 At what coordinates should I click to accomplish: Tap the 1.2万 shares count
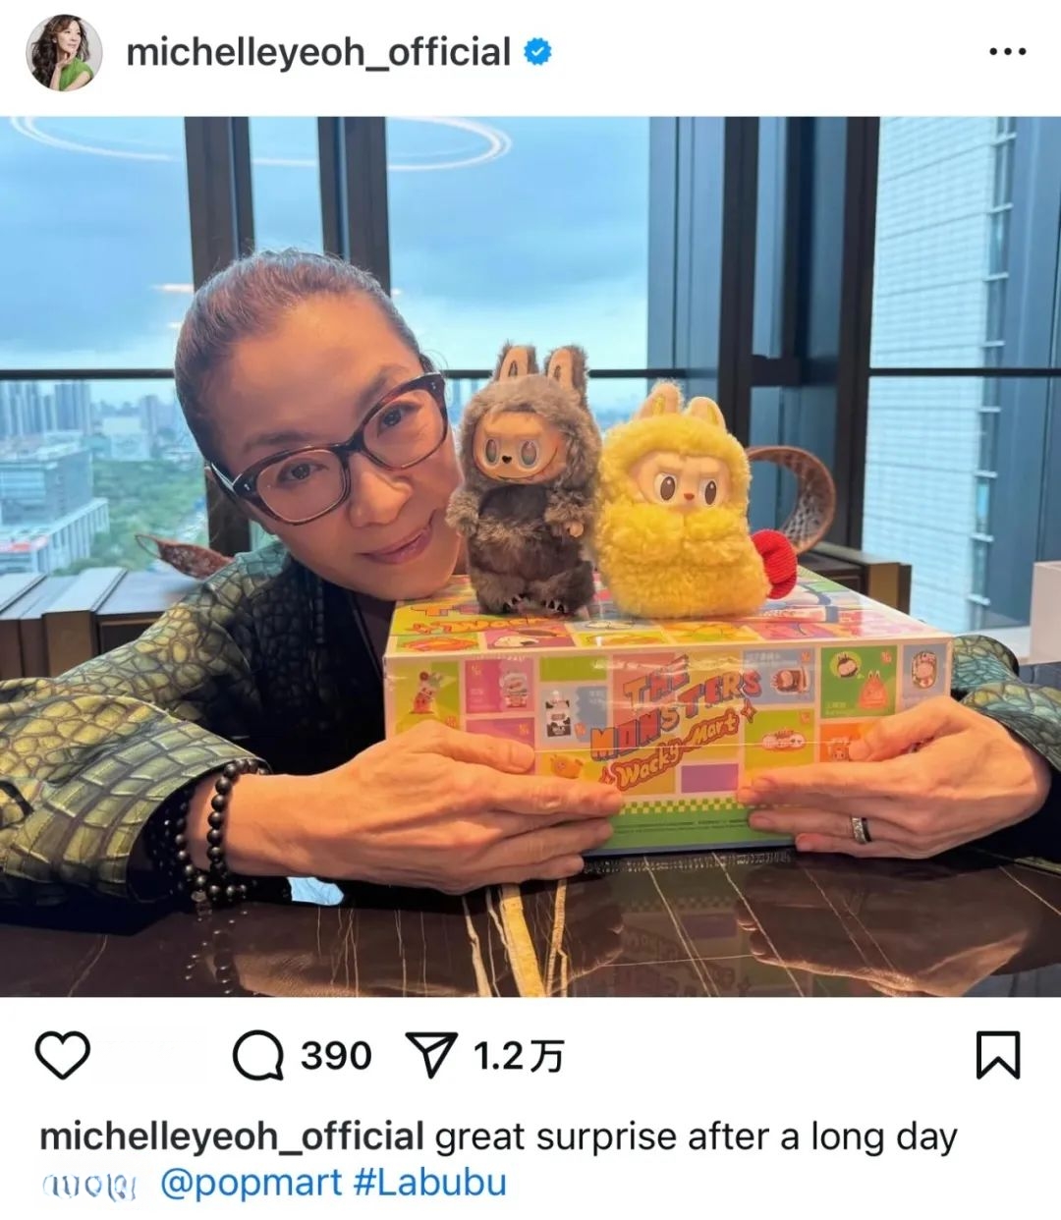click(520, 1057)
